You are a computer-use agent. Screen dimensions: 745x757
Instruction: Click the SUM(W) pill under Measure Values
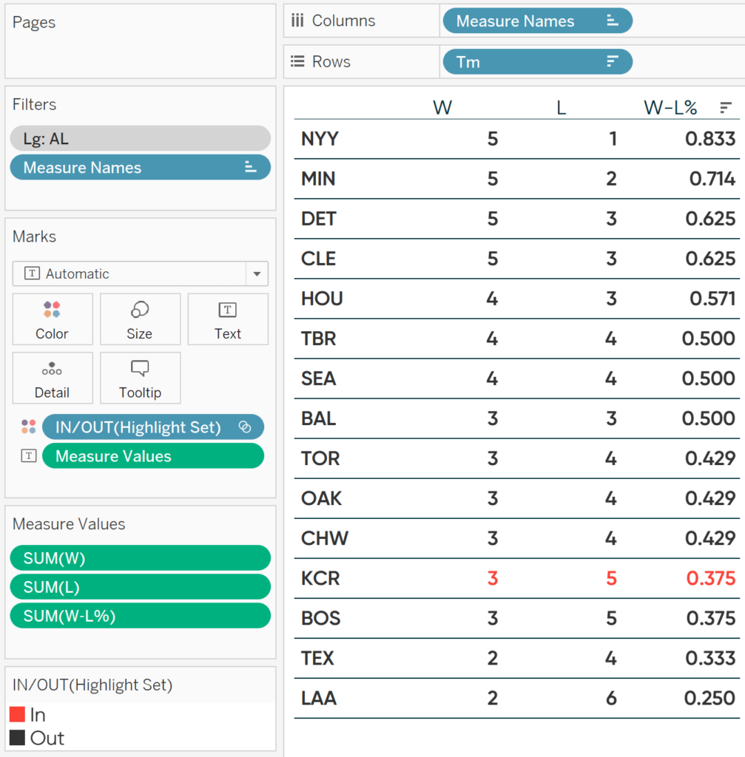point(140,557)
